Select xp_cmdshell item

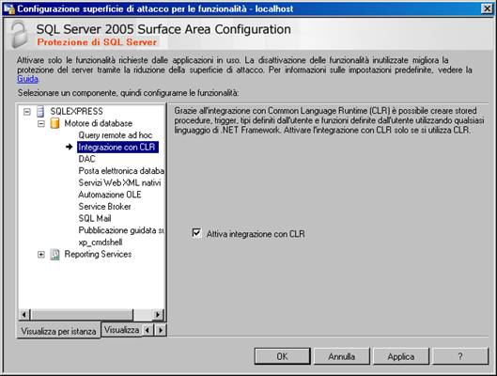[x=101, y=243]
